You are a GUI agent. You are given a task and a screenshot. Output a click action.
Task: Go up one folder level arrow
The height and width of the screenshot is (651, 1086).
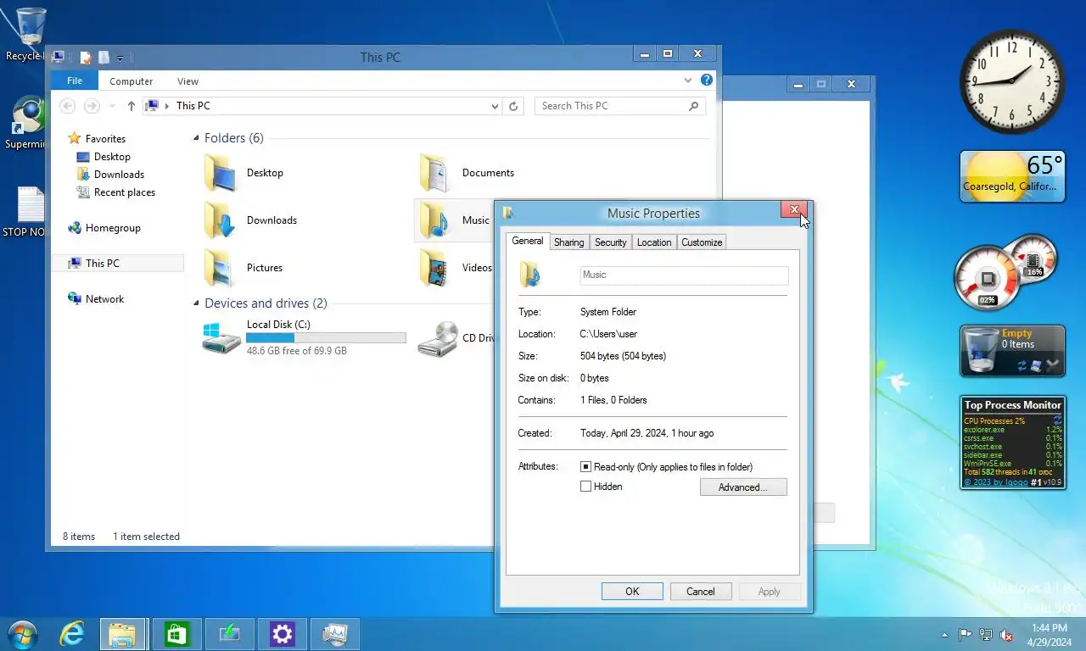[x=131, y=106]
